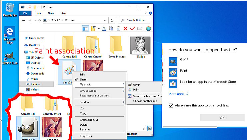
Task: Choose the Paint icon in the open-with dialog
Action: click(173, 72)
